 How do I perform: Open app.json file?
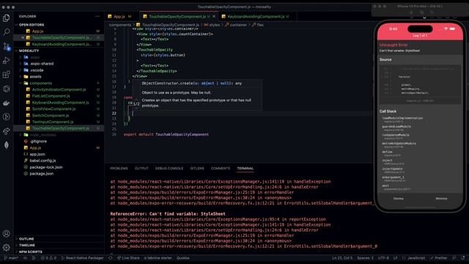tap(37, 154)
